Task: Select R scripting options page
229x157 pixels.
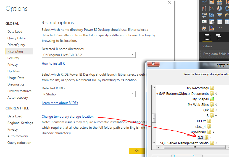Action: [x=19, y=51]
